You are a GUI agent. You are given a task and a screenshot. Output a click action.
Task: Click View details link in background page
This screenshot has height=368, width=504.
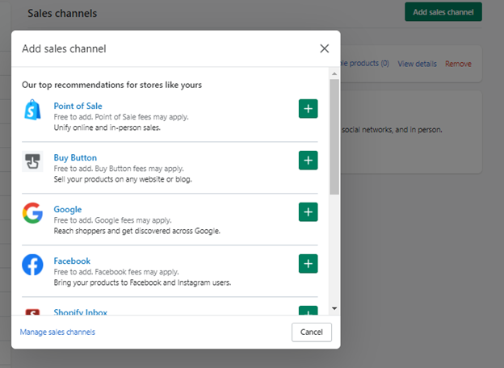tap(418, 64)
